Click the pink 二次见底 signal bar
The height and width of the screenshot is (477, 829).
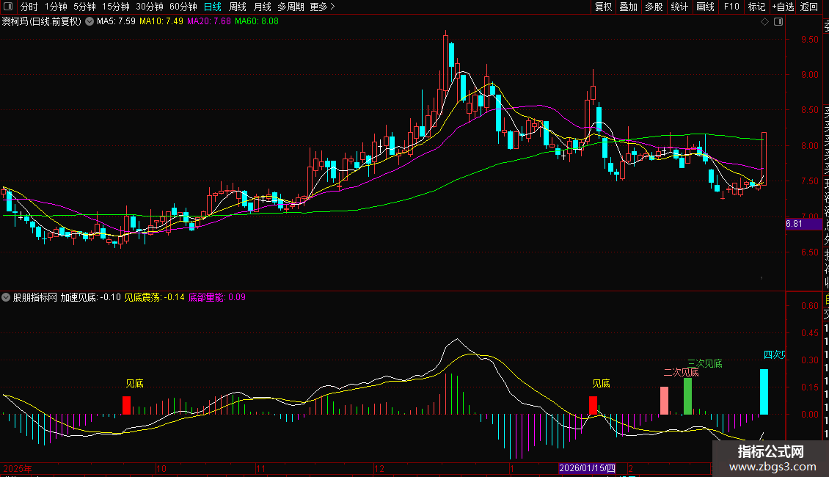click(664, 401)
